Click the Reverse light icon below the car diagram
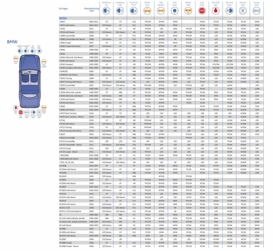This screenshot has width=273, height=251. pos(39,112)
